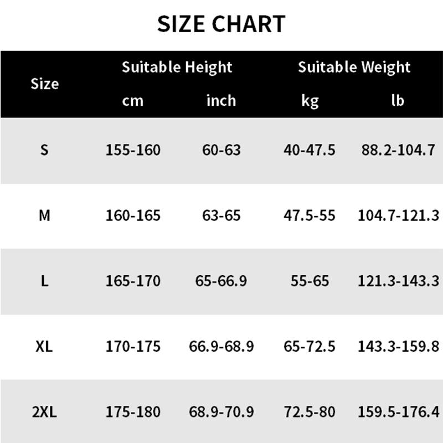Choose the 2XL size row label
The height and width of the screenshot is (443, 443).
tap(44, 412)
